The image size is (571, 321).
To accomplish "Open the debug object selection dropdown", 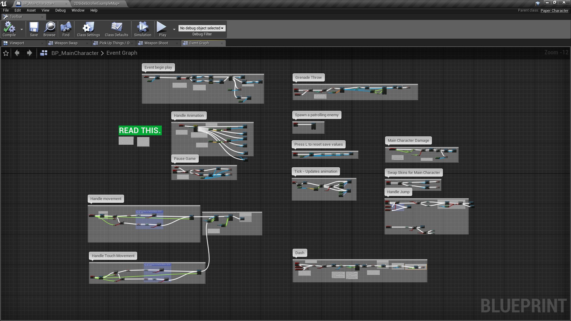I will (x=202, y=28).
